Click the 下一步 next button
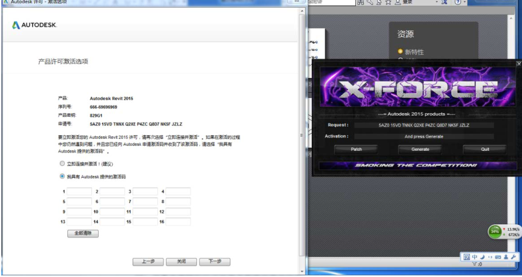Image resolution: width=522 pixels, height=277 pixels. point(214,262)
